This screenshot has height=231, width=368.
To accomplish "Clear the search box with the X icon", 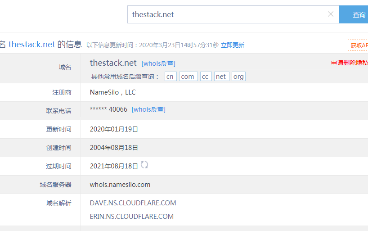I will coord(331,14).
